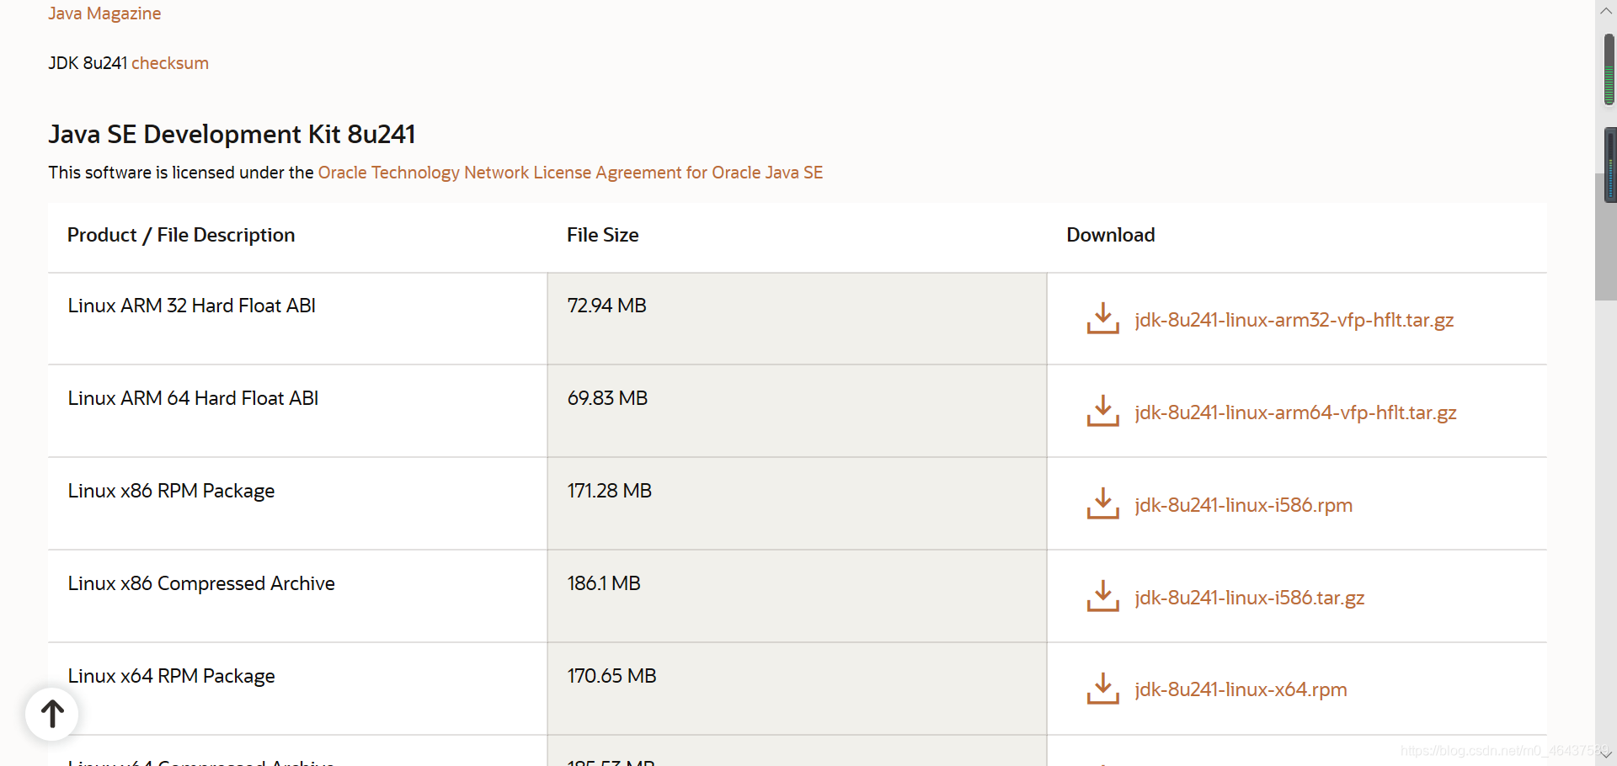
Task: Click the download icon for jdk-8u241-linux-i586.rpm
Action: (1102, 504)
